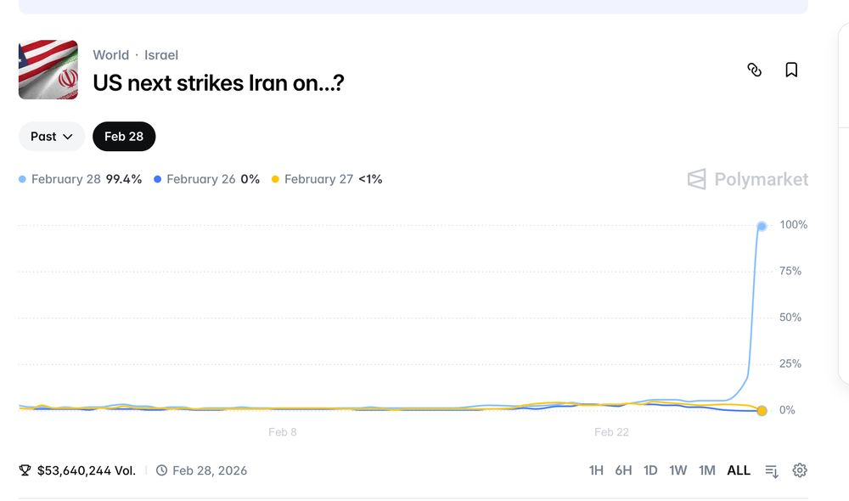Copy the market link icon
The height and width of the screenshot is (501, 849).
[754, 70]
